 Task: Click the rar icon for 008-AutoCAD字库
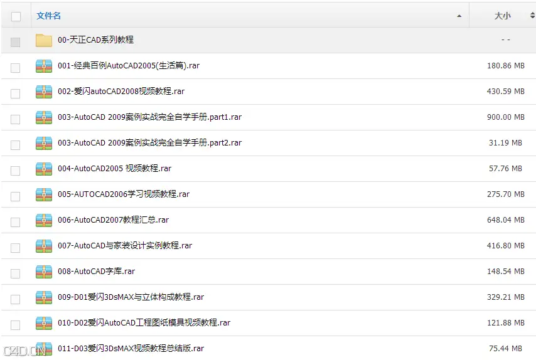pyautogui.click(x=44, y=272)
